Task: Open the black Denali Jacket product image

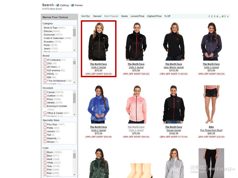Action: (x=174, y=104)
